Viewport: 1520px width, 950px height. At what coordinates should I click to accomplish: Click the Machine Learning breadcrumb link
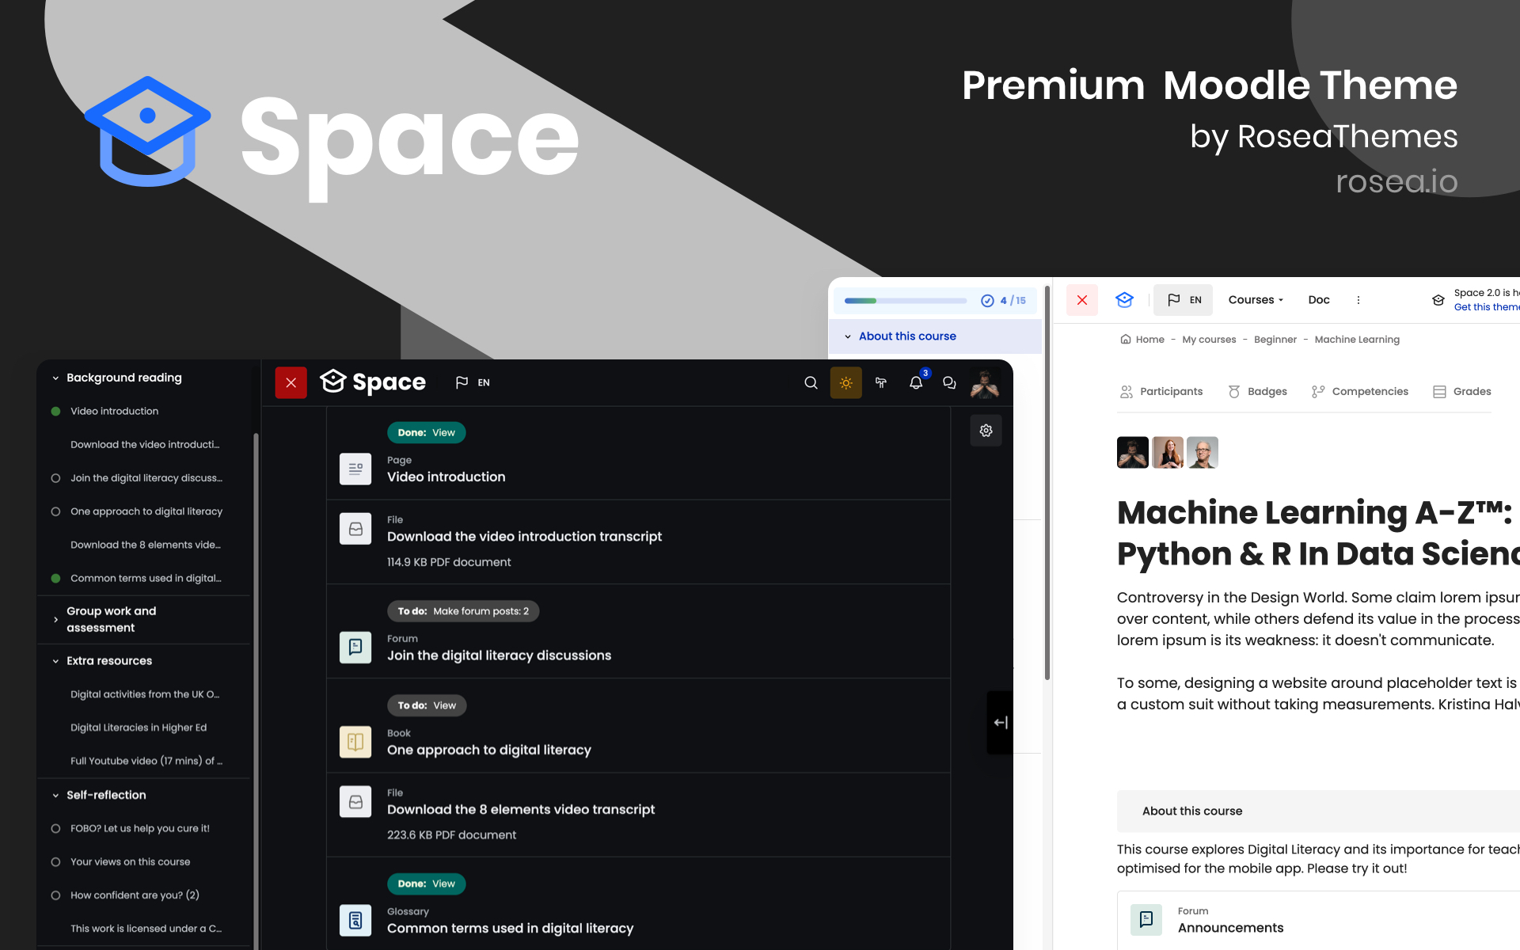click(1357, 340)
